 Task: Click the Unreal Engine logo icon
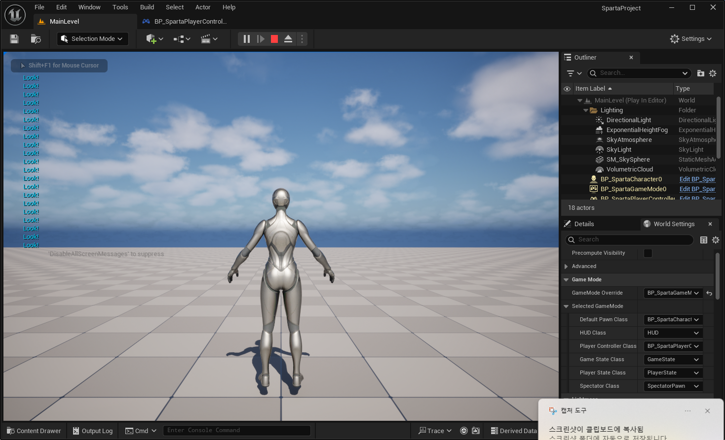pyautogui.click(x=15, y=15)
